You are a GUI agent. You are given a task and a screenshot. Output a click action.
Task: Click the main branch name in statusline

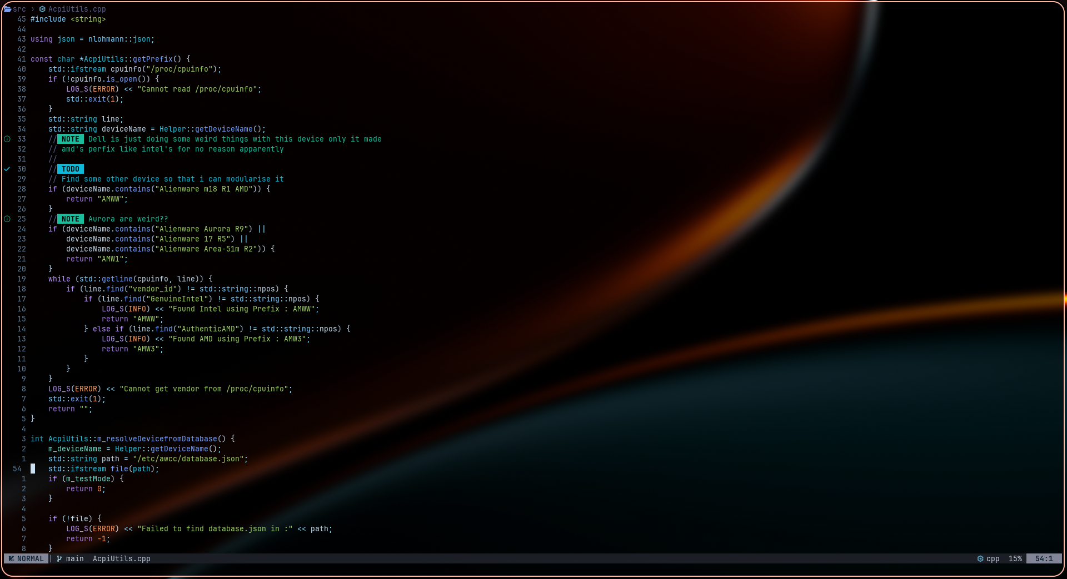click(x=75, y=559)
